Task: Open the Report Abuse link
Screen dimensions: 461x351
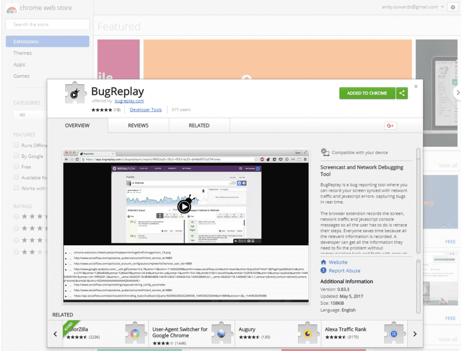Action: click(344, 271)
